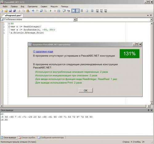Click the New file toolbar icon
Screen dimensions: 154x144
(x=2, y=11)
